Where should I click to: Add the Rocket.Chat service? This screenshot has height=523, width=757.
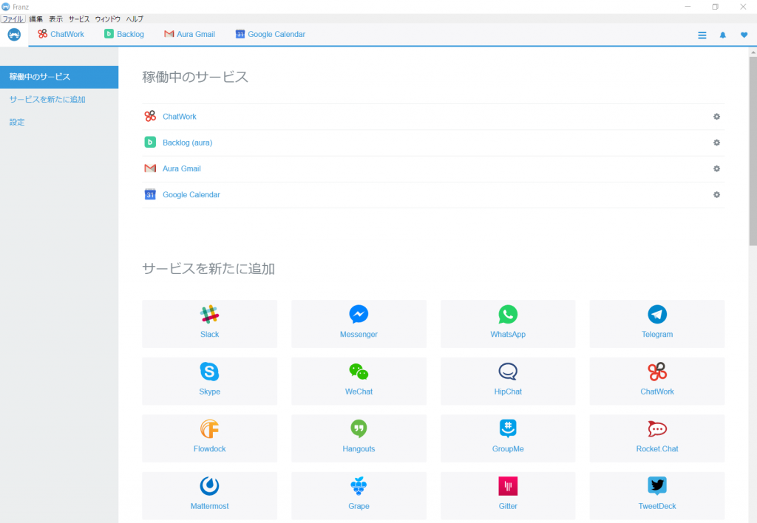pyautogui.click(x=657, y=439)
